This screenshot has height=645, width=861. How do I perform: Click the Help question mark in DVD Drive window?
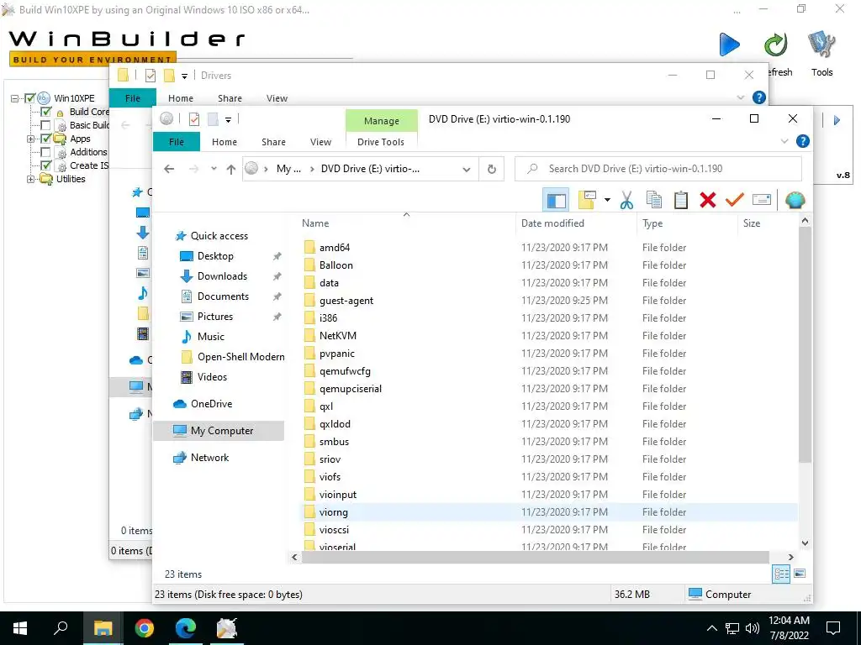click(x=802, y=141)
